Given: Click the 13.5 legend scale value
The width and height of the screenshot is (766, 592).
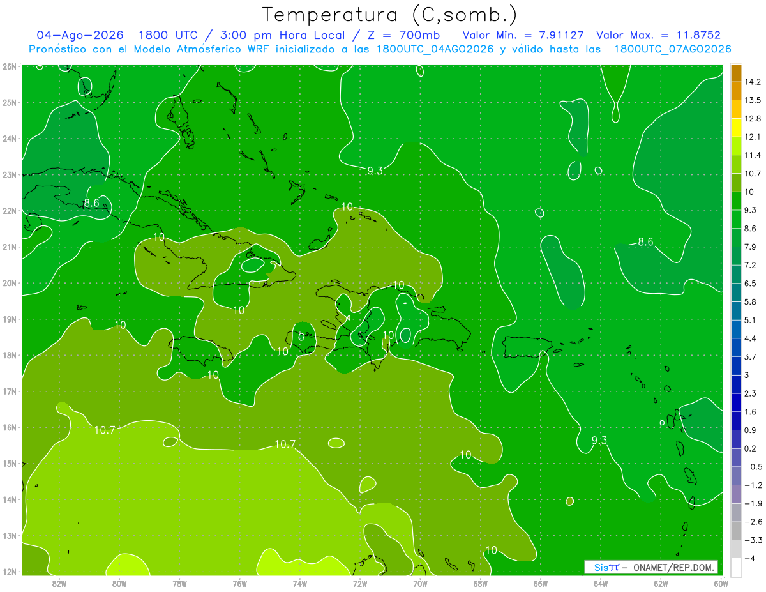Looking at the screenshot, I should [x=753, y=100].
